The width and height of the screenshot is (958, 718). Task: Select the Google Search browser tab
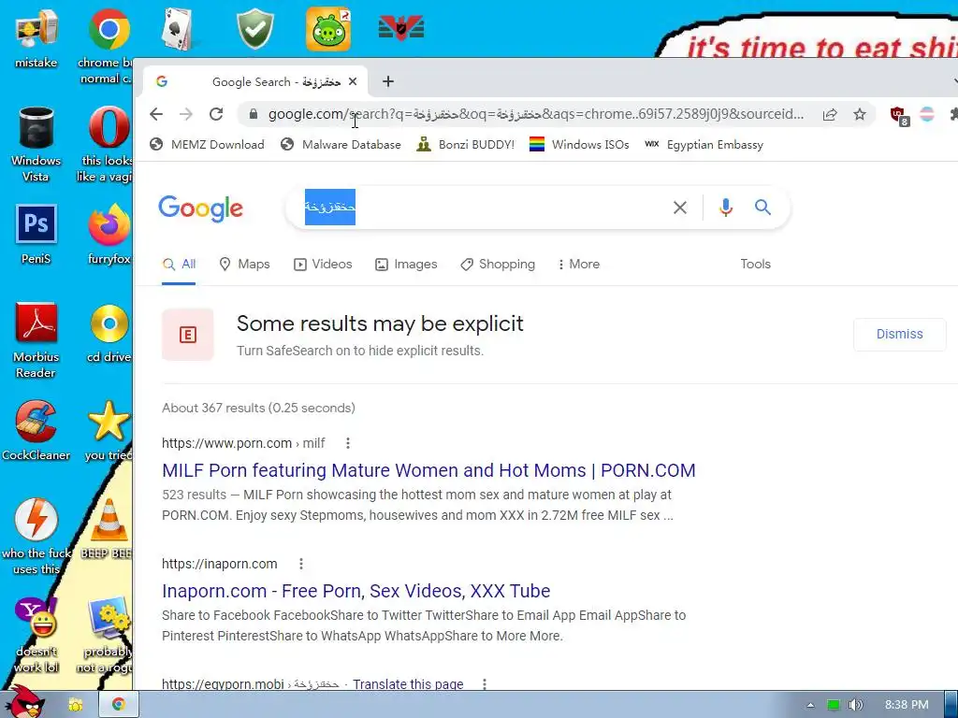[255, 82]
